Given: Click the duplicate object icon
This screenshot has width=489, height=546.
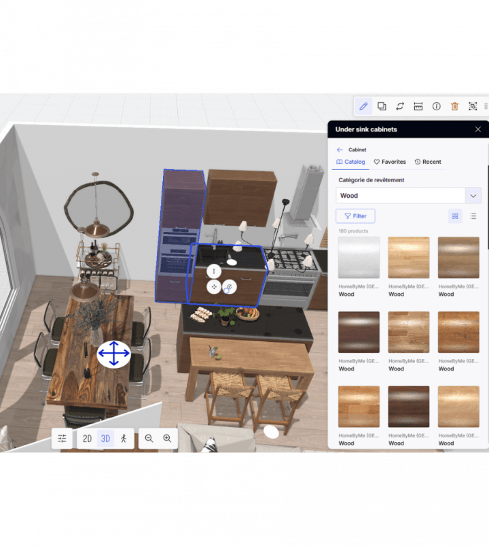Looking at the screenshot, I should coord(382,106).
